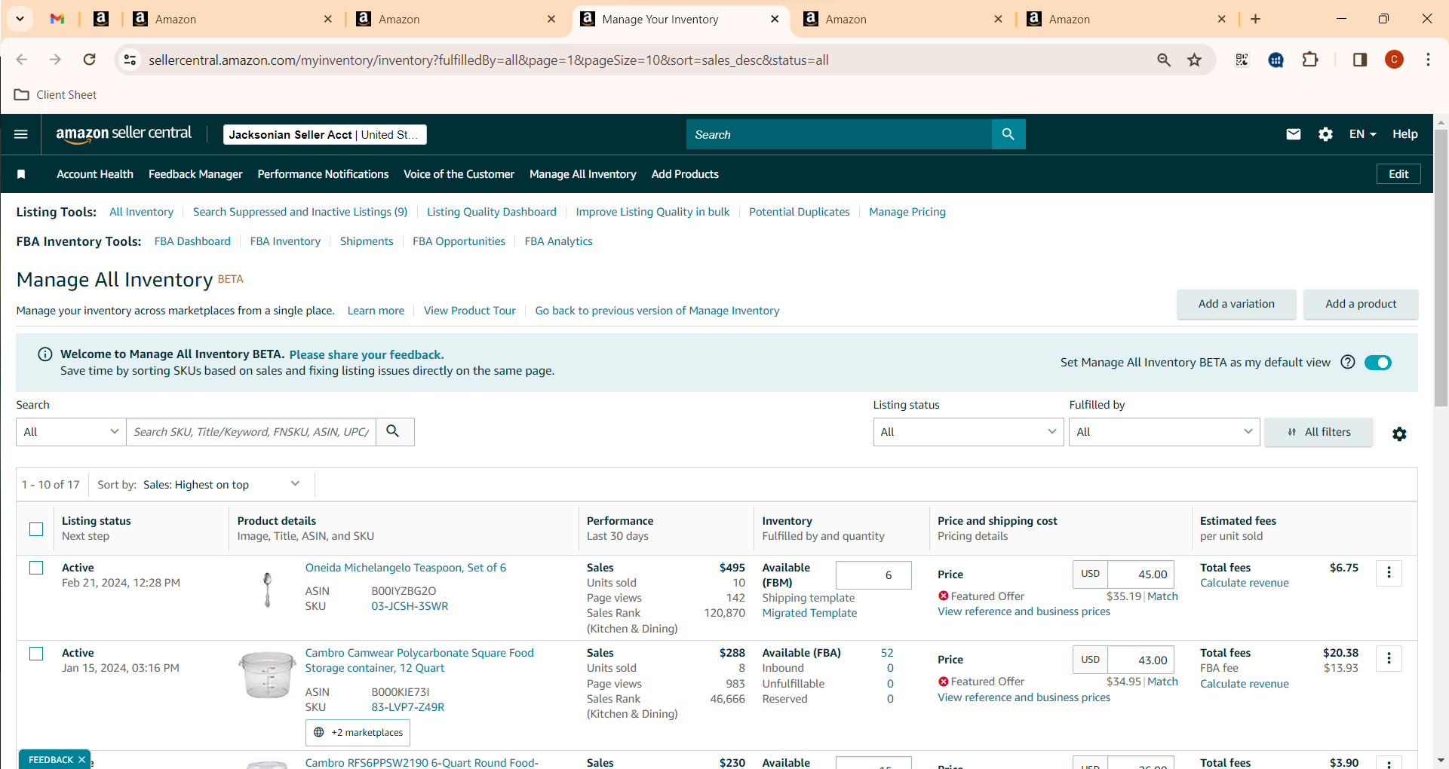Check the Oneida Michelangelo Teaspoon row checkbox

(x=36, y=568)
